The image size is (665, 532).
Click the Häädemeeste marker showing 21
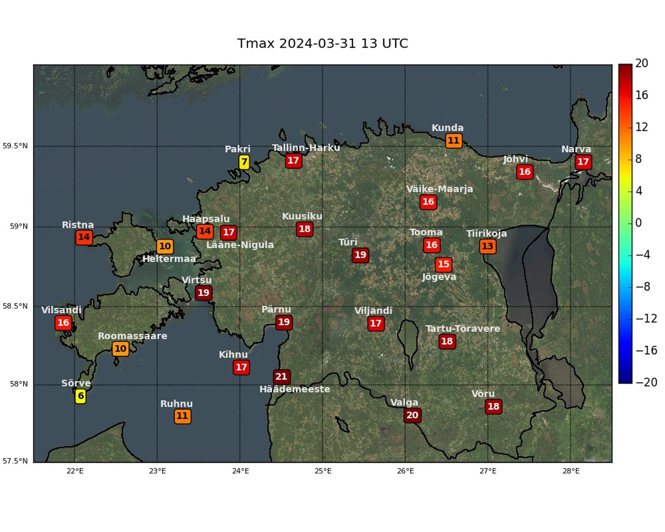coord(281,377)
